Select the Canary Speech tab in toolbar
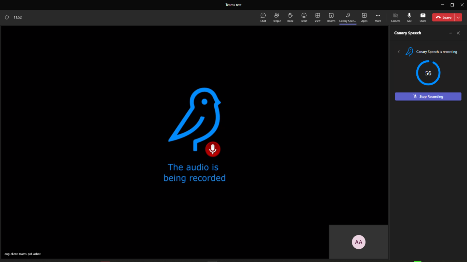Viewport: 467px width, 262px height. [x=348, y=17]
